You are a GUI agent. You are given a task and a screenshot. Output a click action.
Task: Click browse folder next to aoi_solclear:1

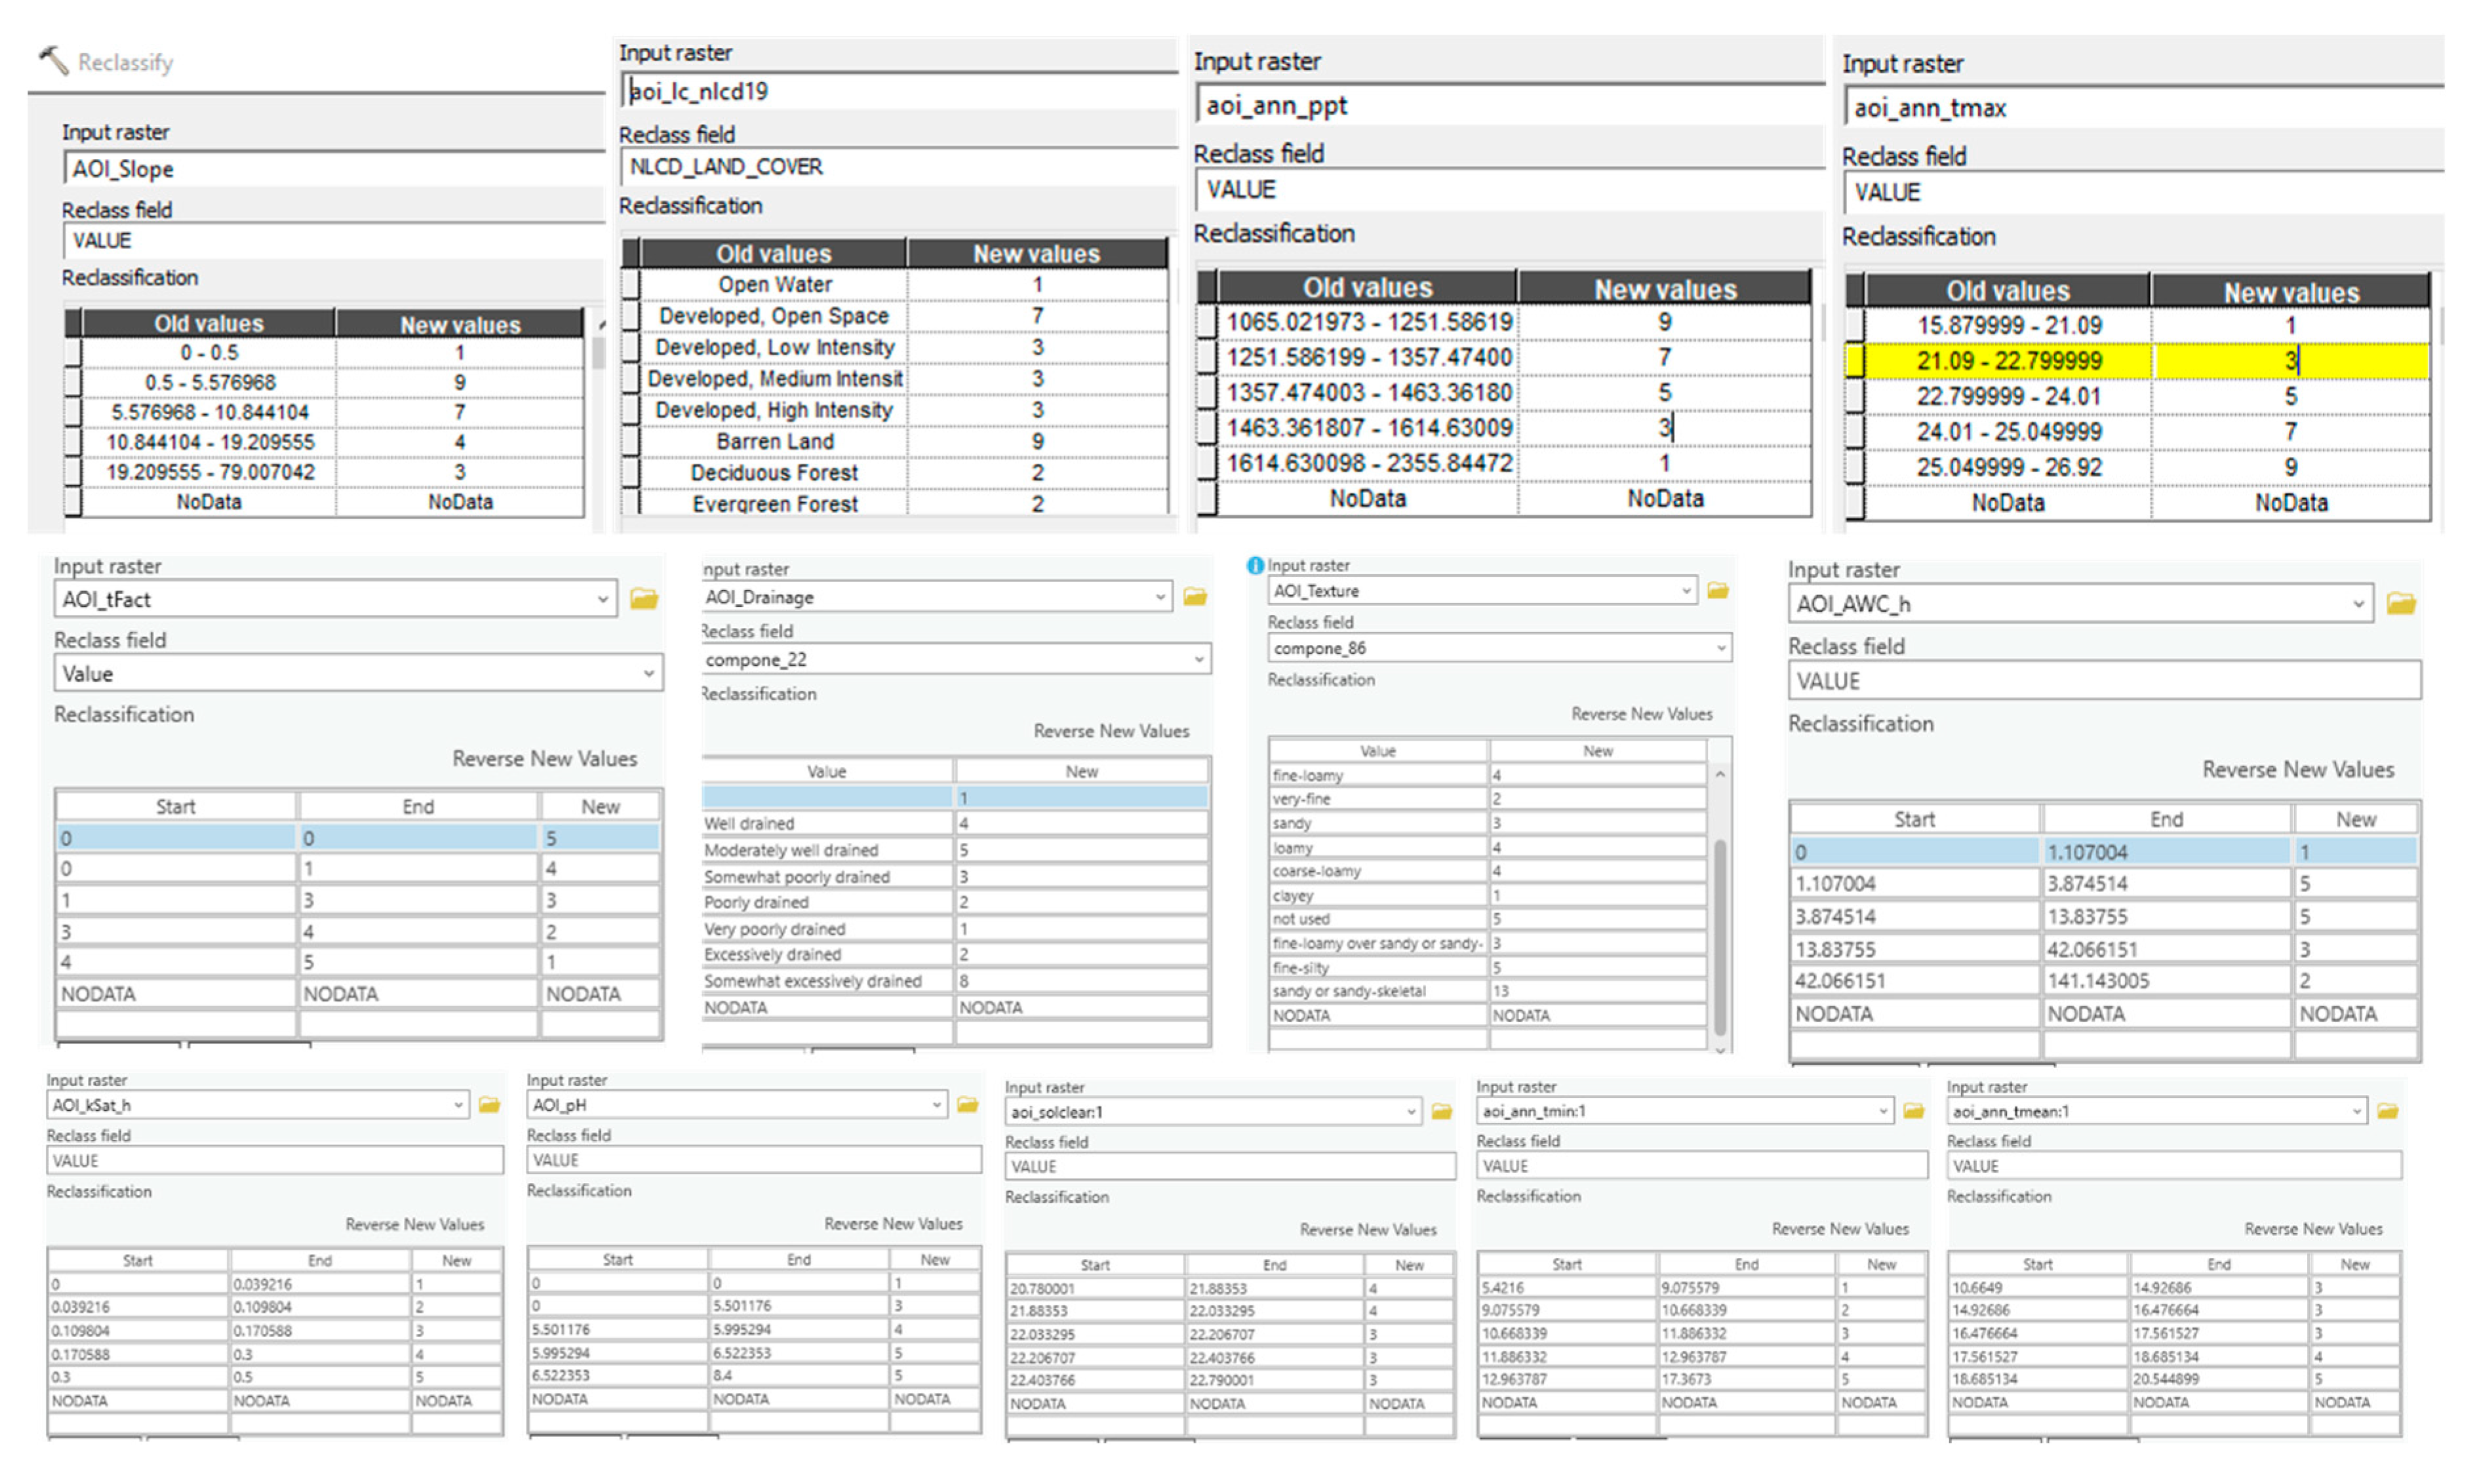click(x=1442, y=1112)
